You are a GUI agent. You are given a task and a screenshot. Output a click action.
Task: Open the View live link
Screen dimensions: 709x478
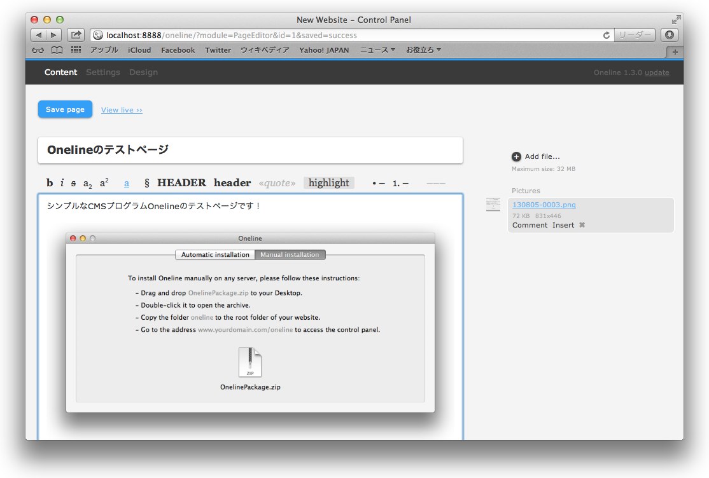122,110
